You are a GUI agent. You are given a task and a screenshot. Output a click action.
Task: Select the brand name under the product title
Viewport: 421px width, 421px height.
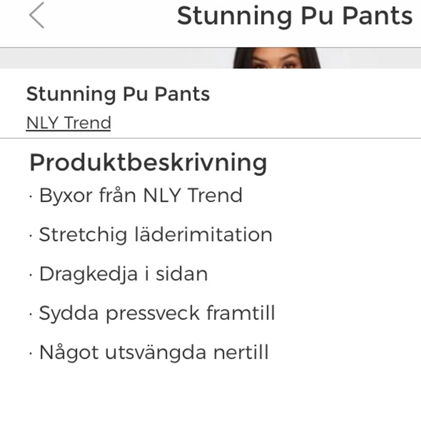tap(68, 122)
